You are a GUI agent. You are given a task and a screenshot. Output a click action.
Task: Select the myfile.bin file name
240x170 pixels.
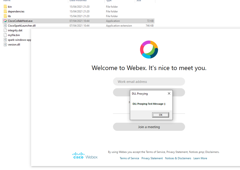(x=14, y=35)
